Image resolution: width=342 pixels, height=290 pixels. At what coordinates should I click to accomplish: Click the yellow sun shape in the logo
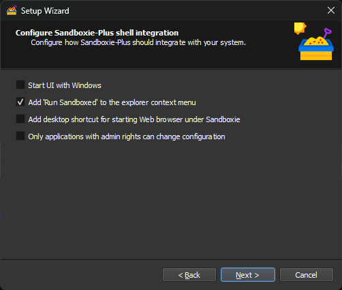pyautogui.click(x=300, y=28)
